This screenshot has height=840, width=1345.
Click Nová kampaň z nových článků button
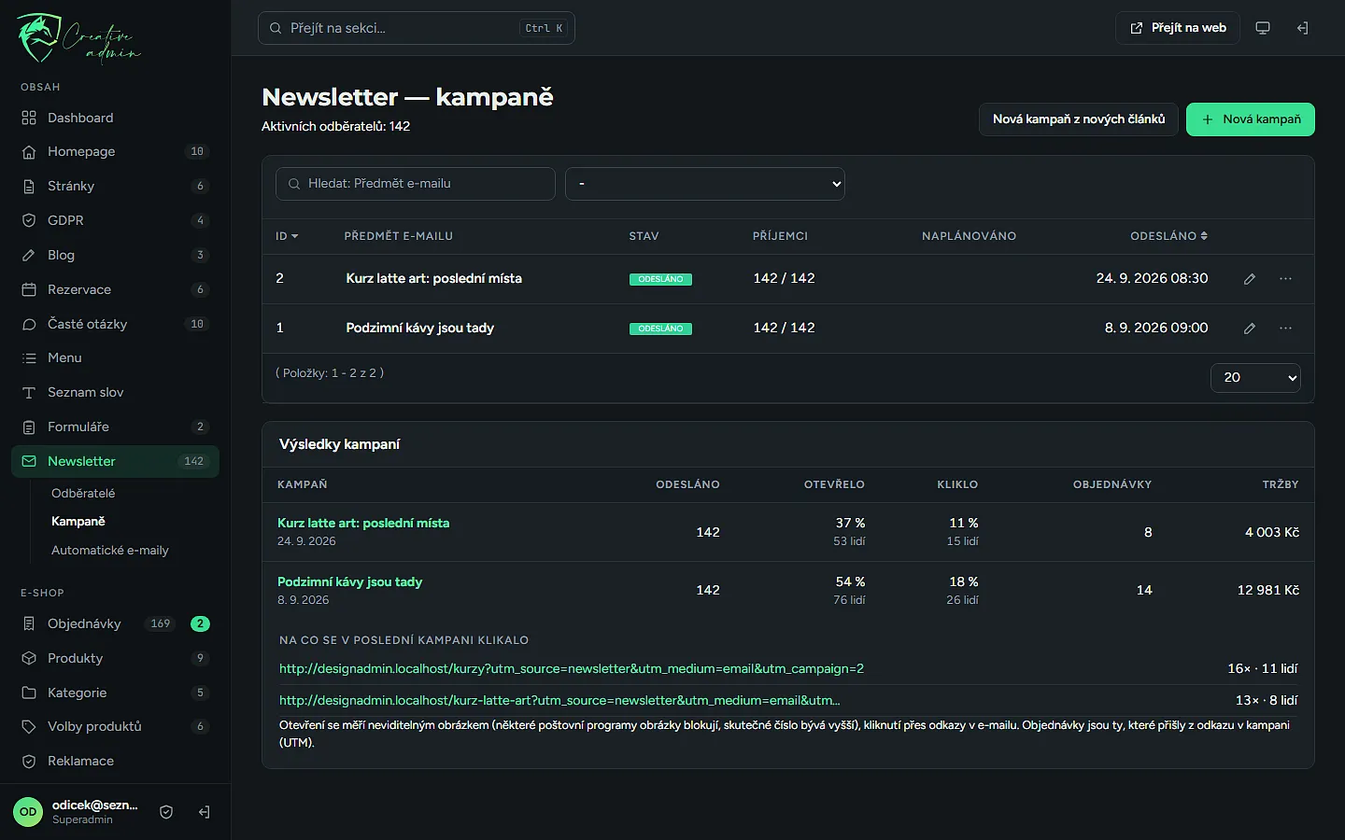pos(1079,119)
